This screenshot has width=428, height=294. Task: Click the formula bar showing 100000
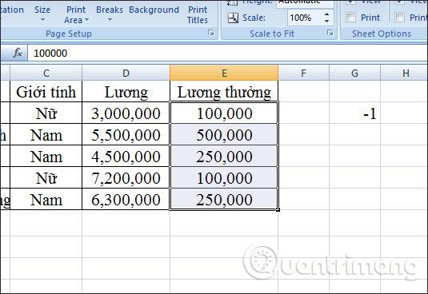[x=227, y=54]
